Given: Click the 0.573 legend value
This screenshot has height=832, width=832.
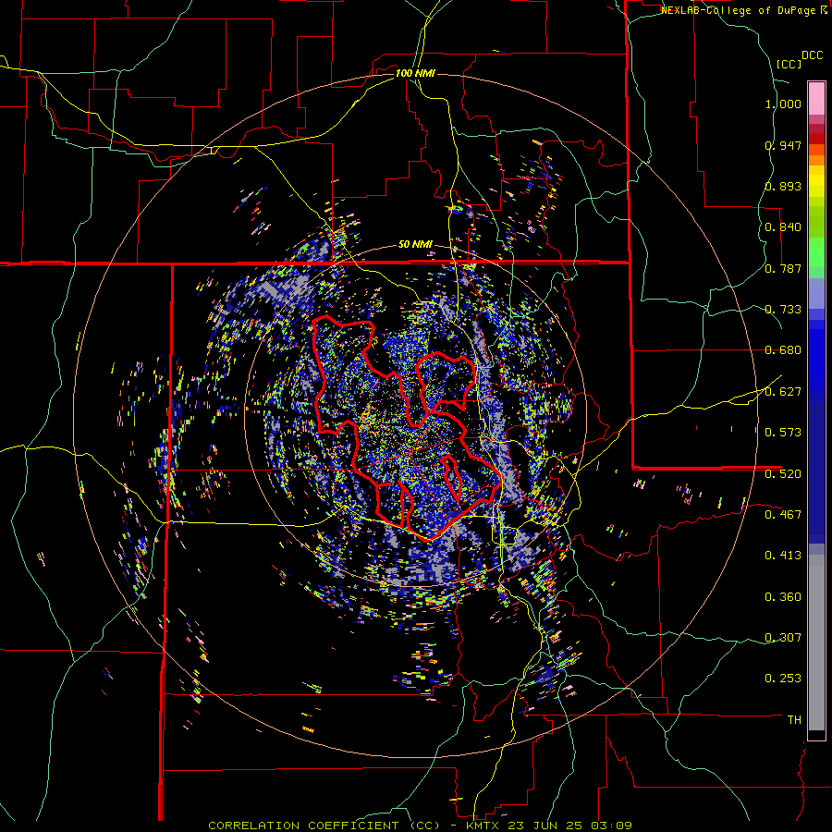Looking at the screenshot, I should pos(783,432).
